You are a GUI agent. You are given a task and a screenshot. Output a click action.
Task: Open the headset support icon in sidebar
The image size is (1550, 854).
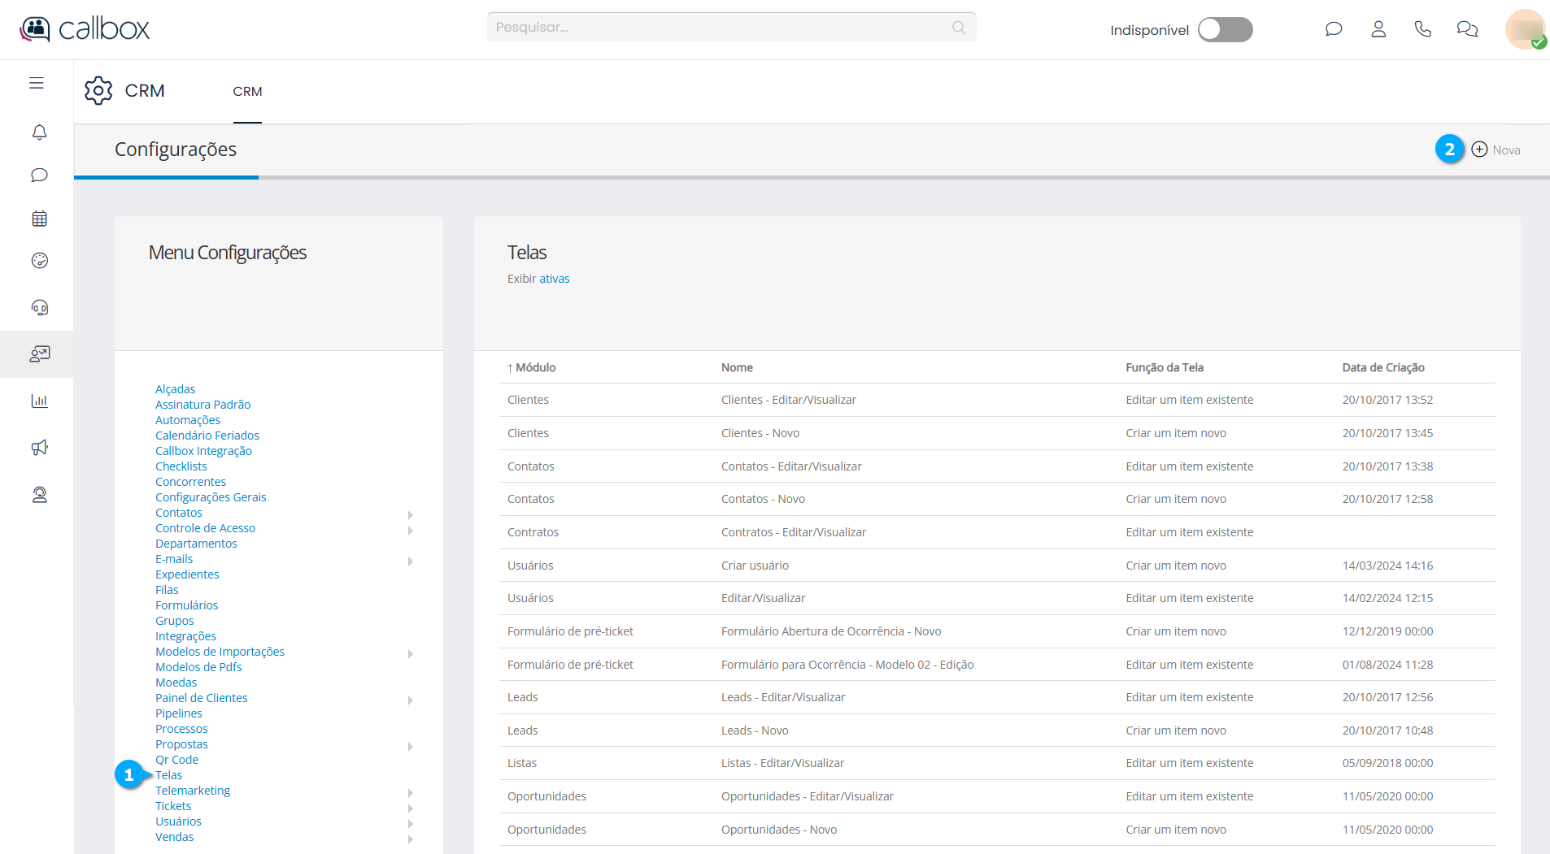pyautogui.click(x=39, y=307)
